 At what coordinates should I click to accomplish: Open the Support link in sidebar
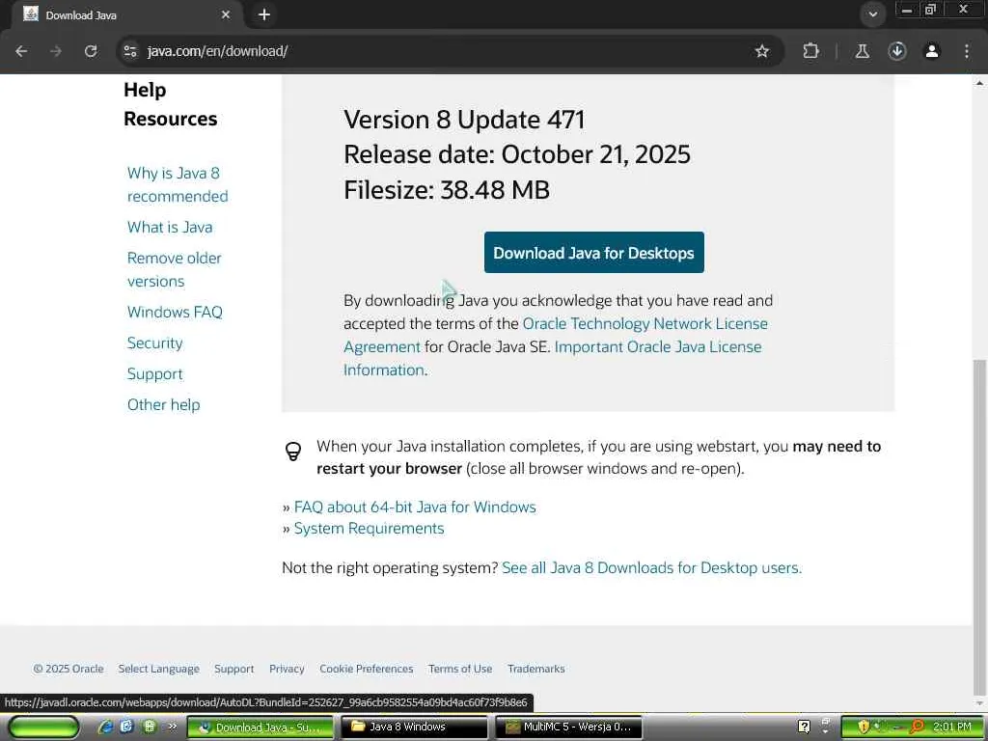[x=155, y=374]
